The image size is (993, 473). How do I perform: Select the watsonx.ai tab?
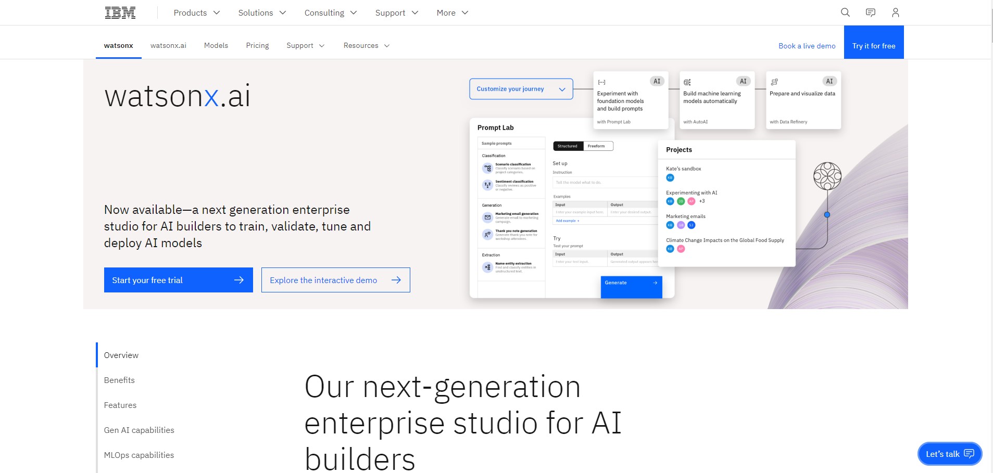click(168, 46)
